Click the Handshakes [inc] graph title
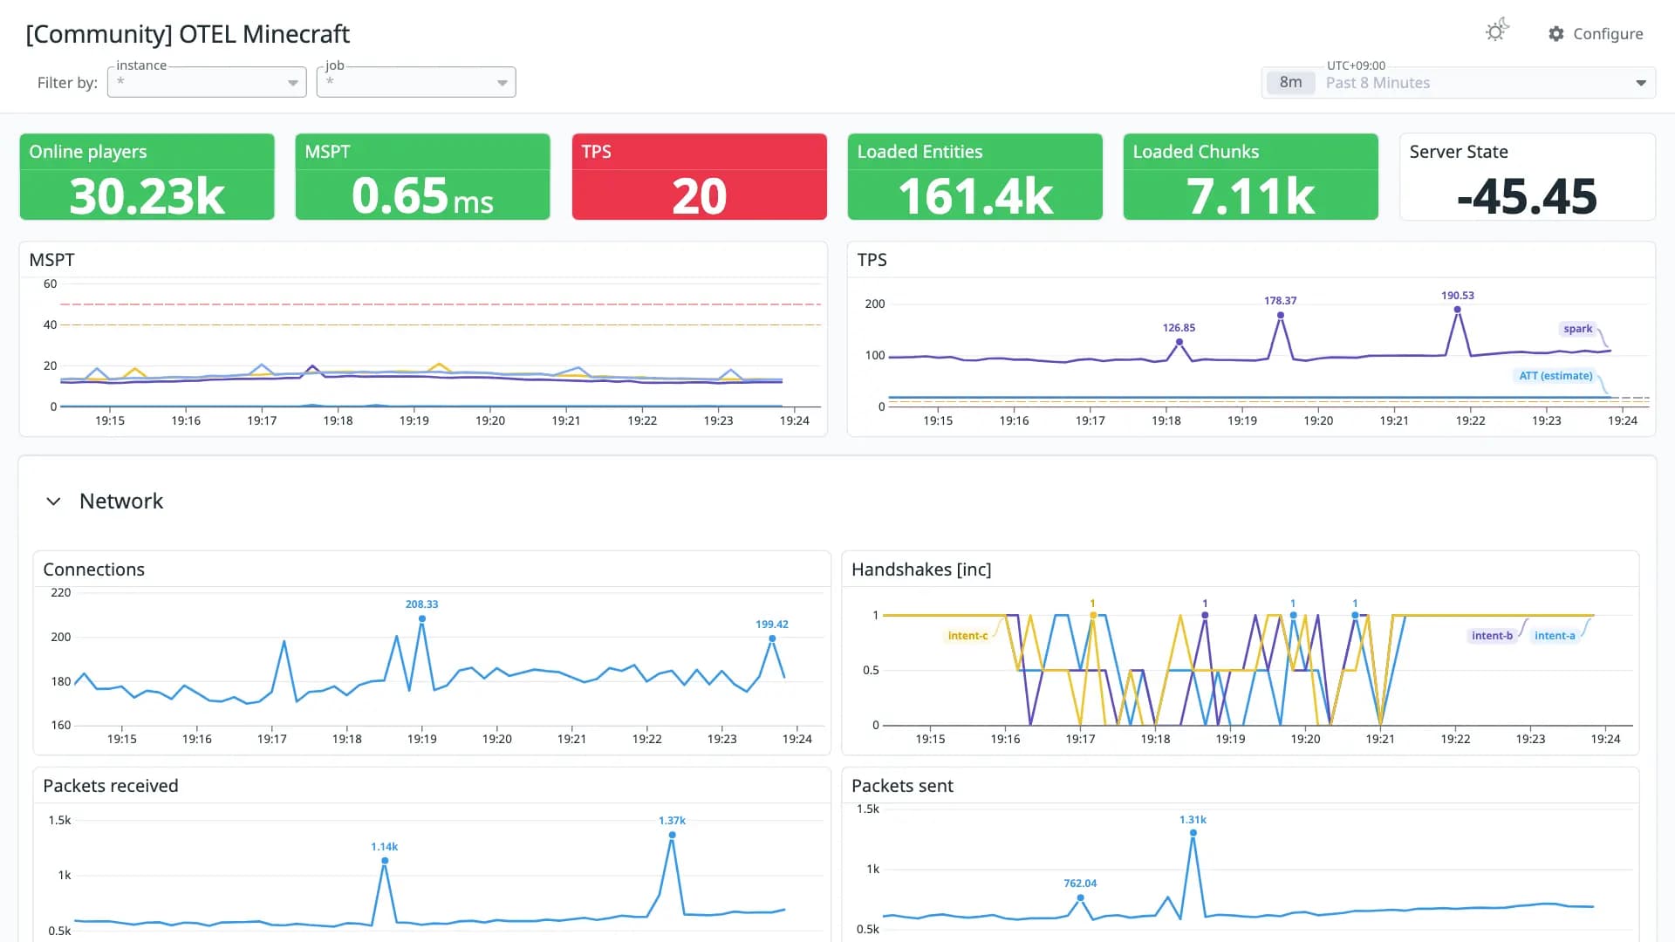The width and height of the screenshot is (1675, 942). pyautogui.click(x=921, y=570)
